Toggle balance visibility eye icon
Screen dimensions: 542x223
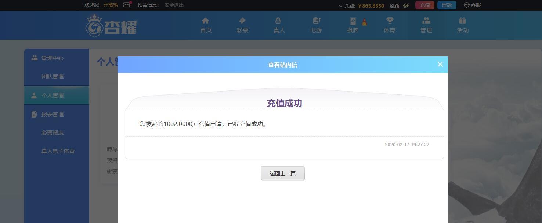coord(406,5)
